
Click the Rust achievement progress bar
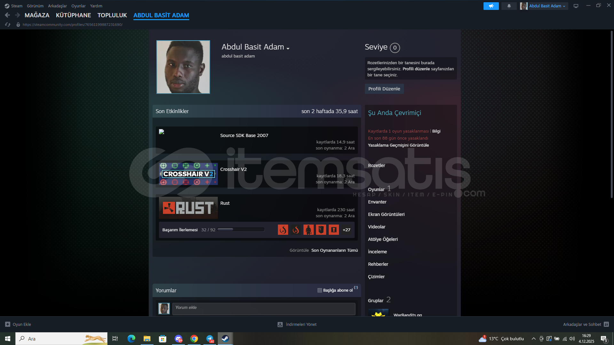[x=240, y=230]
